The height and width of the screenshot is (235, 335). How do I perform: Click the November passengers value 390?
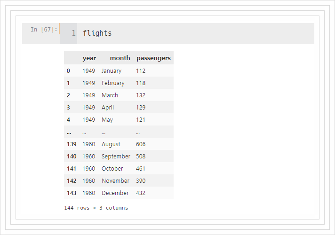(141, 181)
